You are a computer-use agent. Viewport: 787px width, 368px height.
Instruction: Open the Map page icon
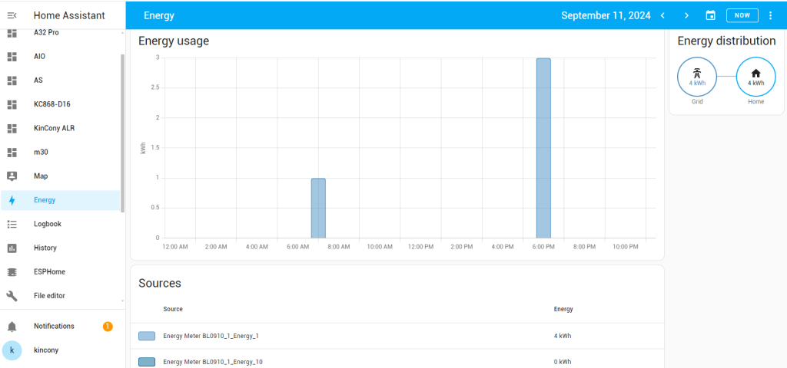[x=12, y=176]
